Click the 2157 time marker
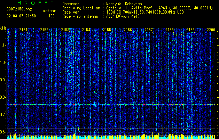Viewport: 219px width, 139px height. tap(149, 30)
